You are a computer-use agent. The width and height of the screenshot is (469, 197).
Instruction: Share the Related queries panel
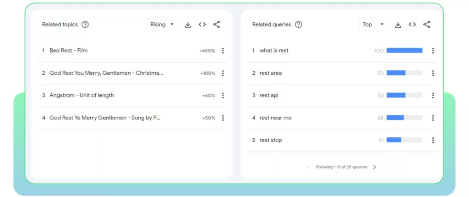pos(426,25)
